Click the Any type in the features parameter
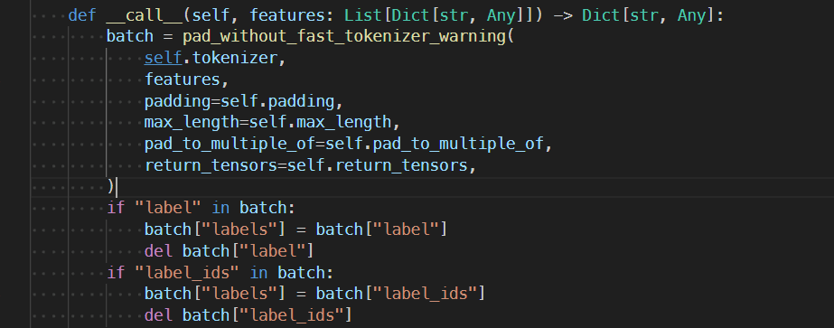Image resolution: width=834 pixels, height=328 pixels. pos(501,15)
